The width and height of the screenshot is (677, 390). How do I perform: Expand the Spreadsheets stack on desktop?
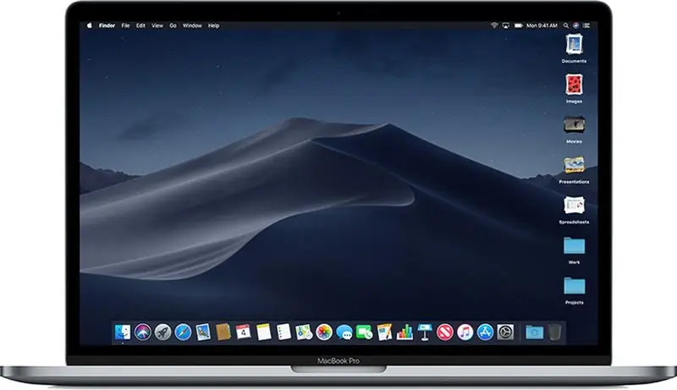(575, 206)
